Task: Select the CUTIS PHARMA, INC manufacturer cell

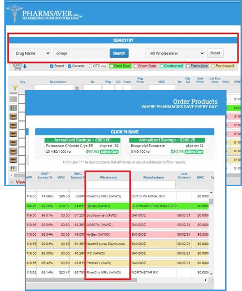Action: (x=154, y=196)
